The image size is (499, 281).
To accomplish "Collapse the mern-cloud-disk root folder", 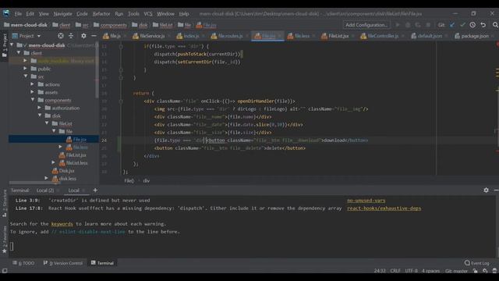I will pos(12,45).
